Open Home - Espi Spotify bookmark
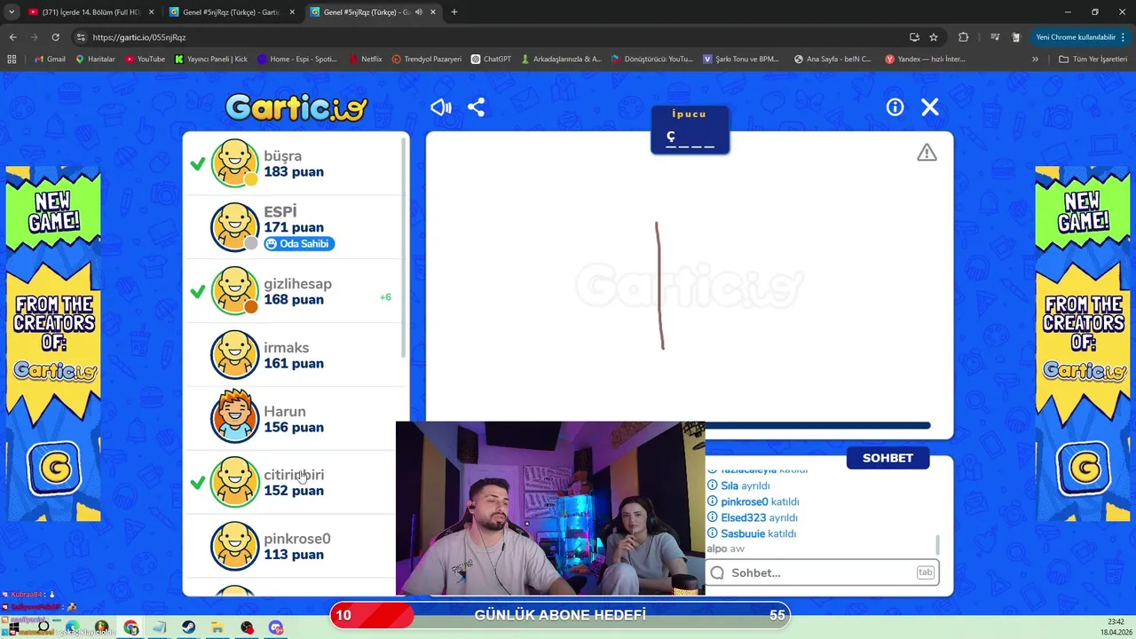 pos(297,59)
